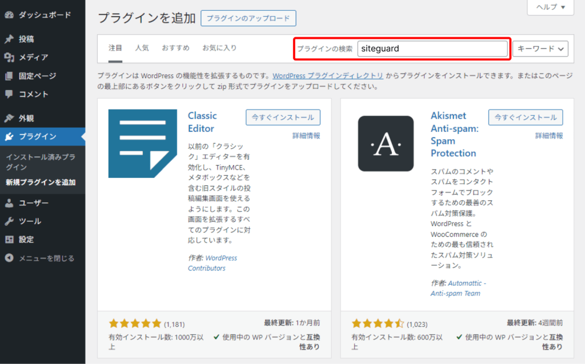Open the コメント speech bubble icon
The width and height of the screenshot is (585, 364).
pos(8,94)
